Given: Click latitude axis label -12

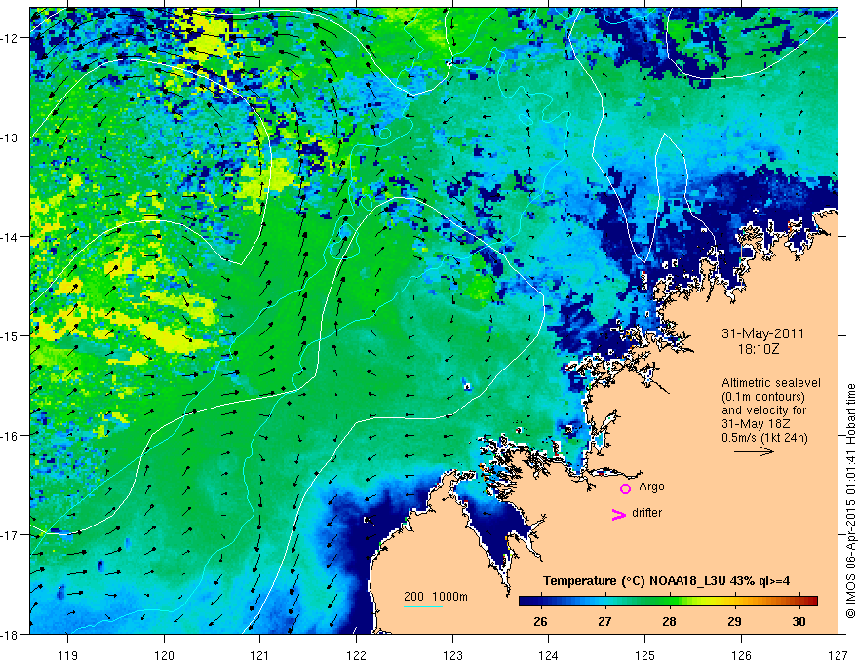Looking at the screenshot, I should (10, 38).
